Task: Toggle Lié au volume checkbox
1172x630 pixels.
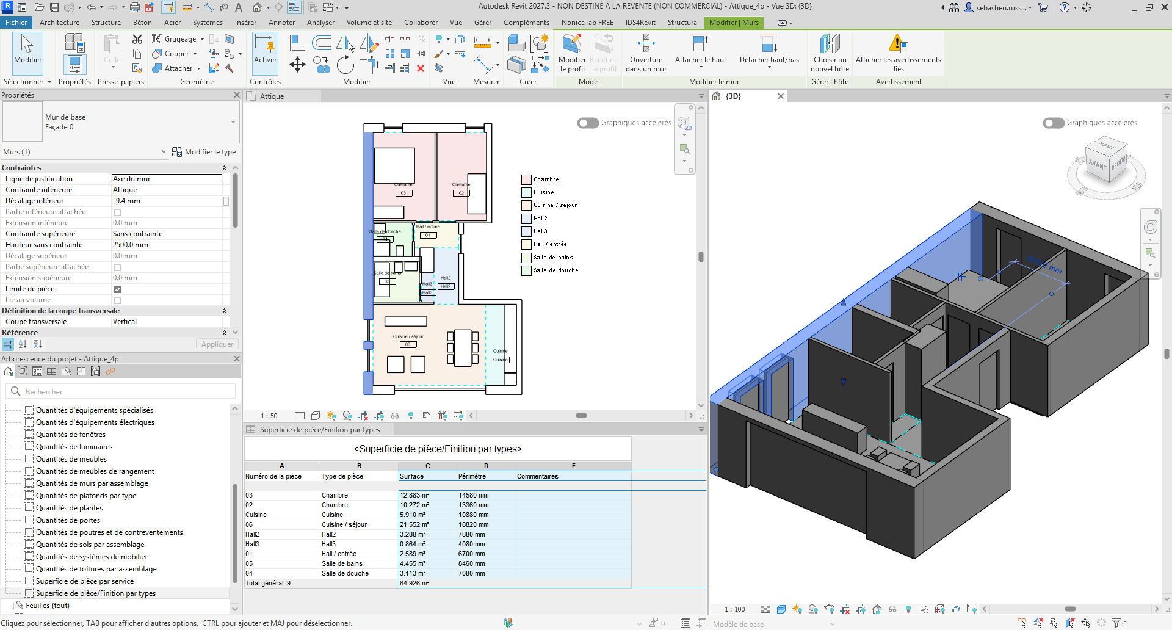Action: (117, 300)
